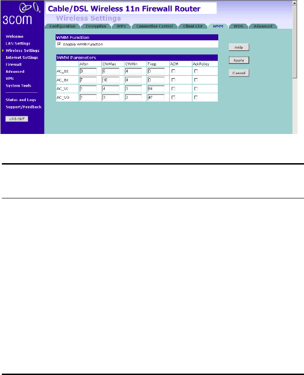Image resolution: width=304 pixels, height=375 pixels.
Task: Click the CWMax field for AC_VI
Action: coord(111,89)
